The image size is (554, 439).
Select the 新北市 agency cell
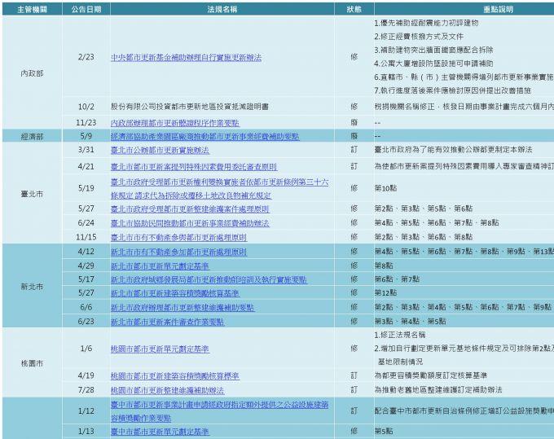32,287
